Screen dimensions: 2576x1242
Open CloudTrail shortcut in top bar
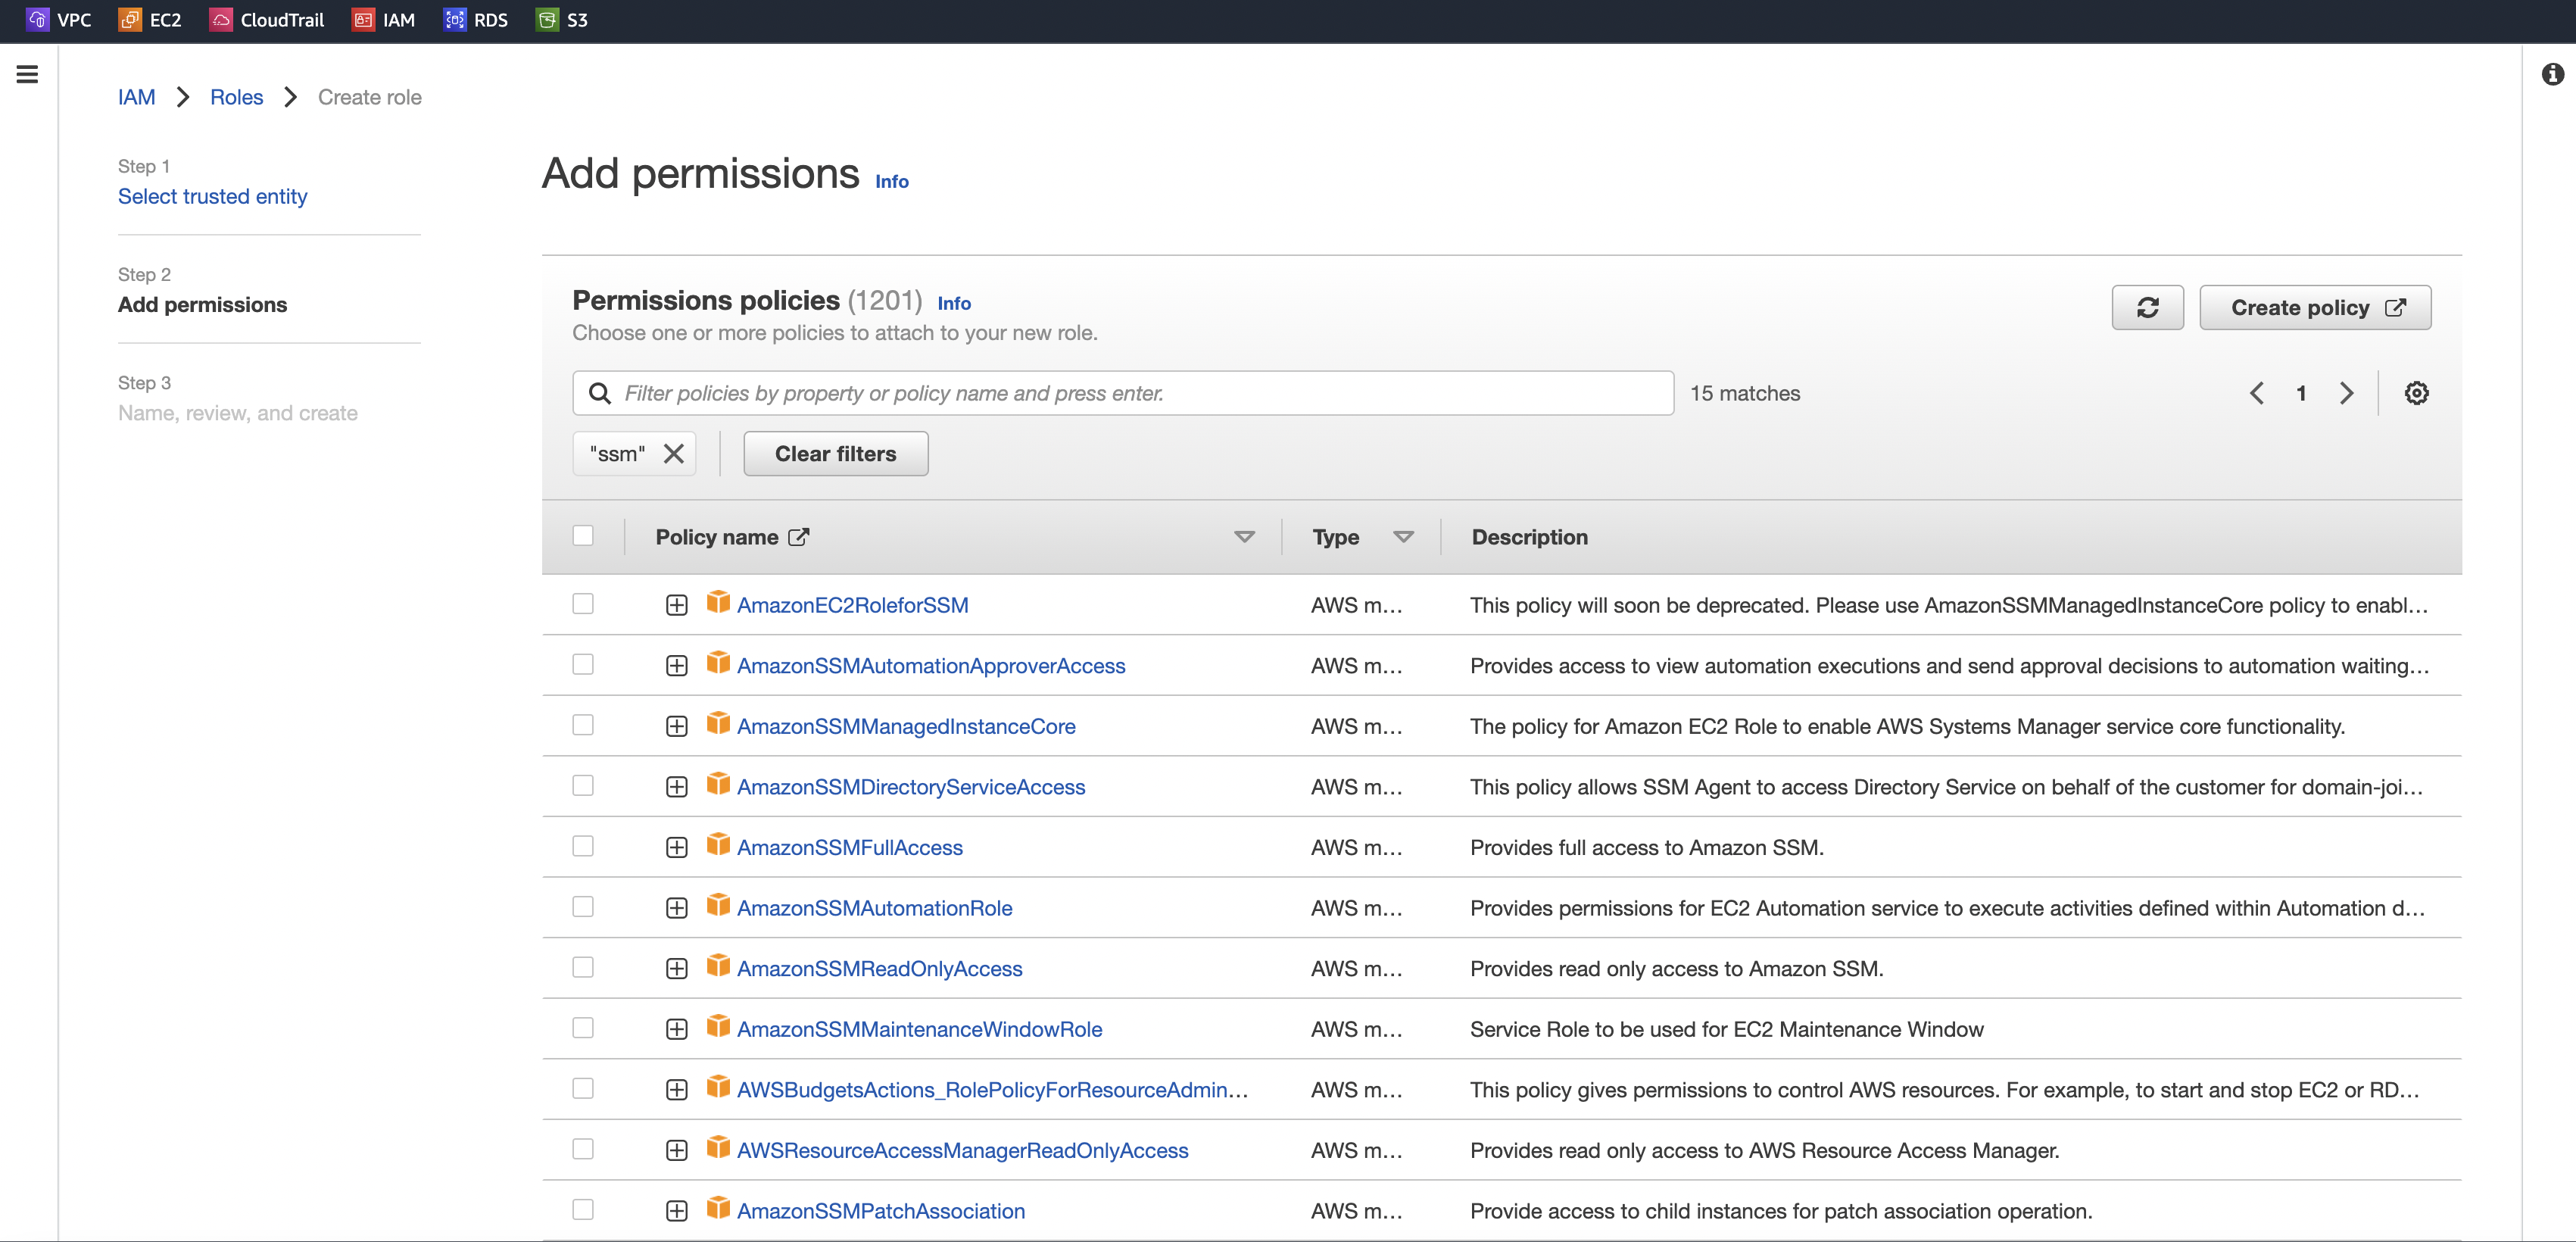267,20
